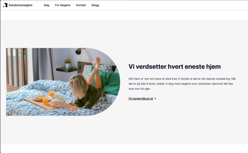
Task: Click the green pillow in the photo
Action: coord(109,81)
